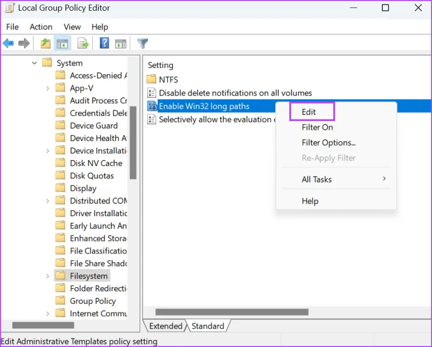This screenshot has width=432, height=347.
Task: Click the folder icon next to Display
Action: [60, 188]
